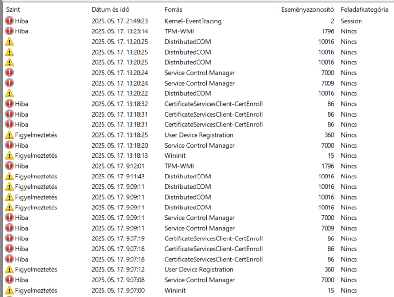Select Wininit source in the 9:07:00 row
This screenshot has width=394, height=297.
(x=175, y=291)
